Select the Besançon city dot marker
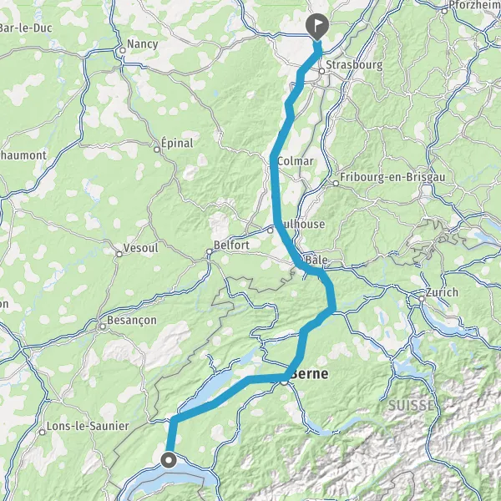 (x=103, y=326)
